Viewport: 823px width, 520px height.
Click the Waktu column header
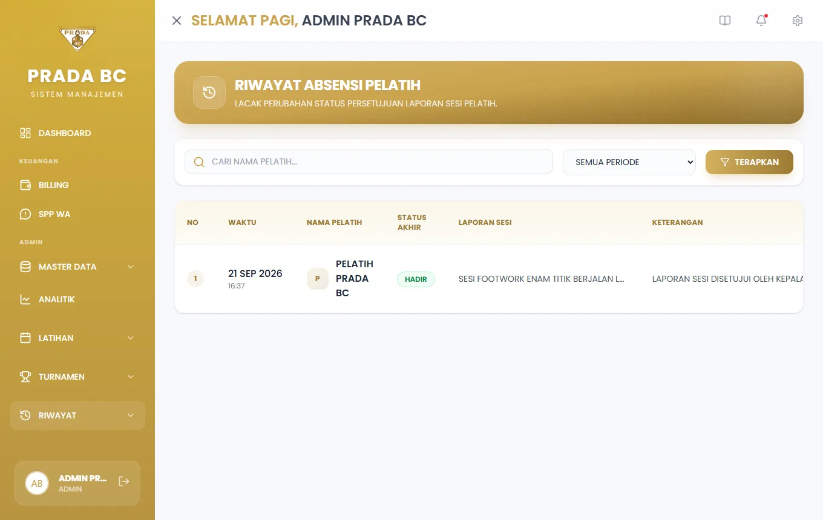coord(242,223)
